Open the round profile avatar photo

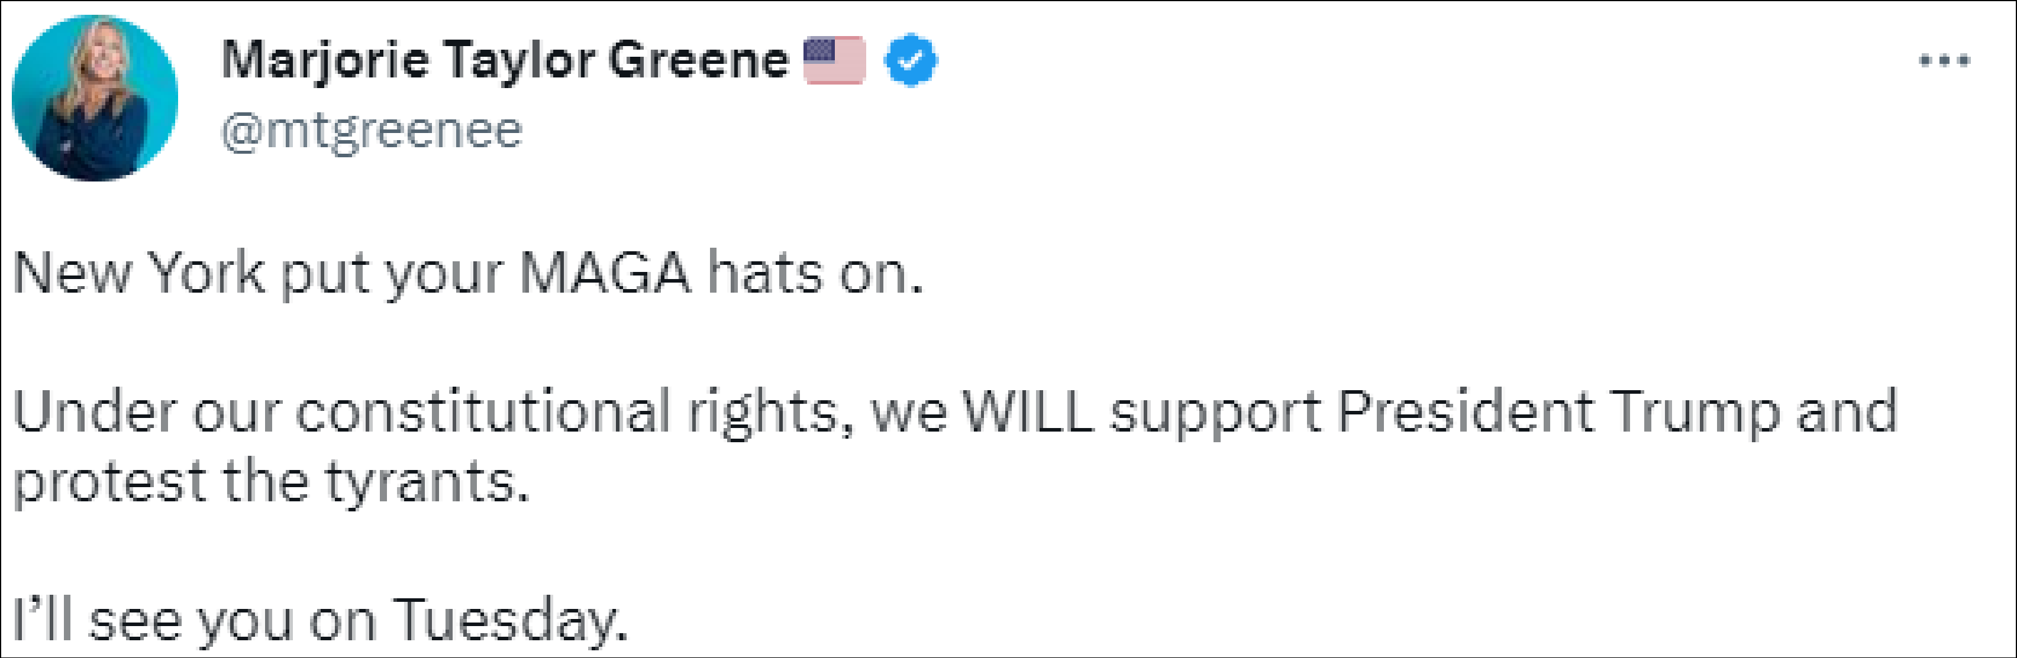tap(95, 99)
